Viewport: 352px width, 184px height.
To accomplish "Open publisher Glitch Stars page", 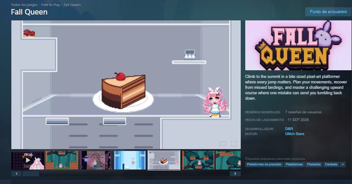I will tap(294, 134).
